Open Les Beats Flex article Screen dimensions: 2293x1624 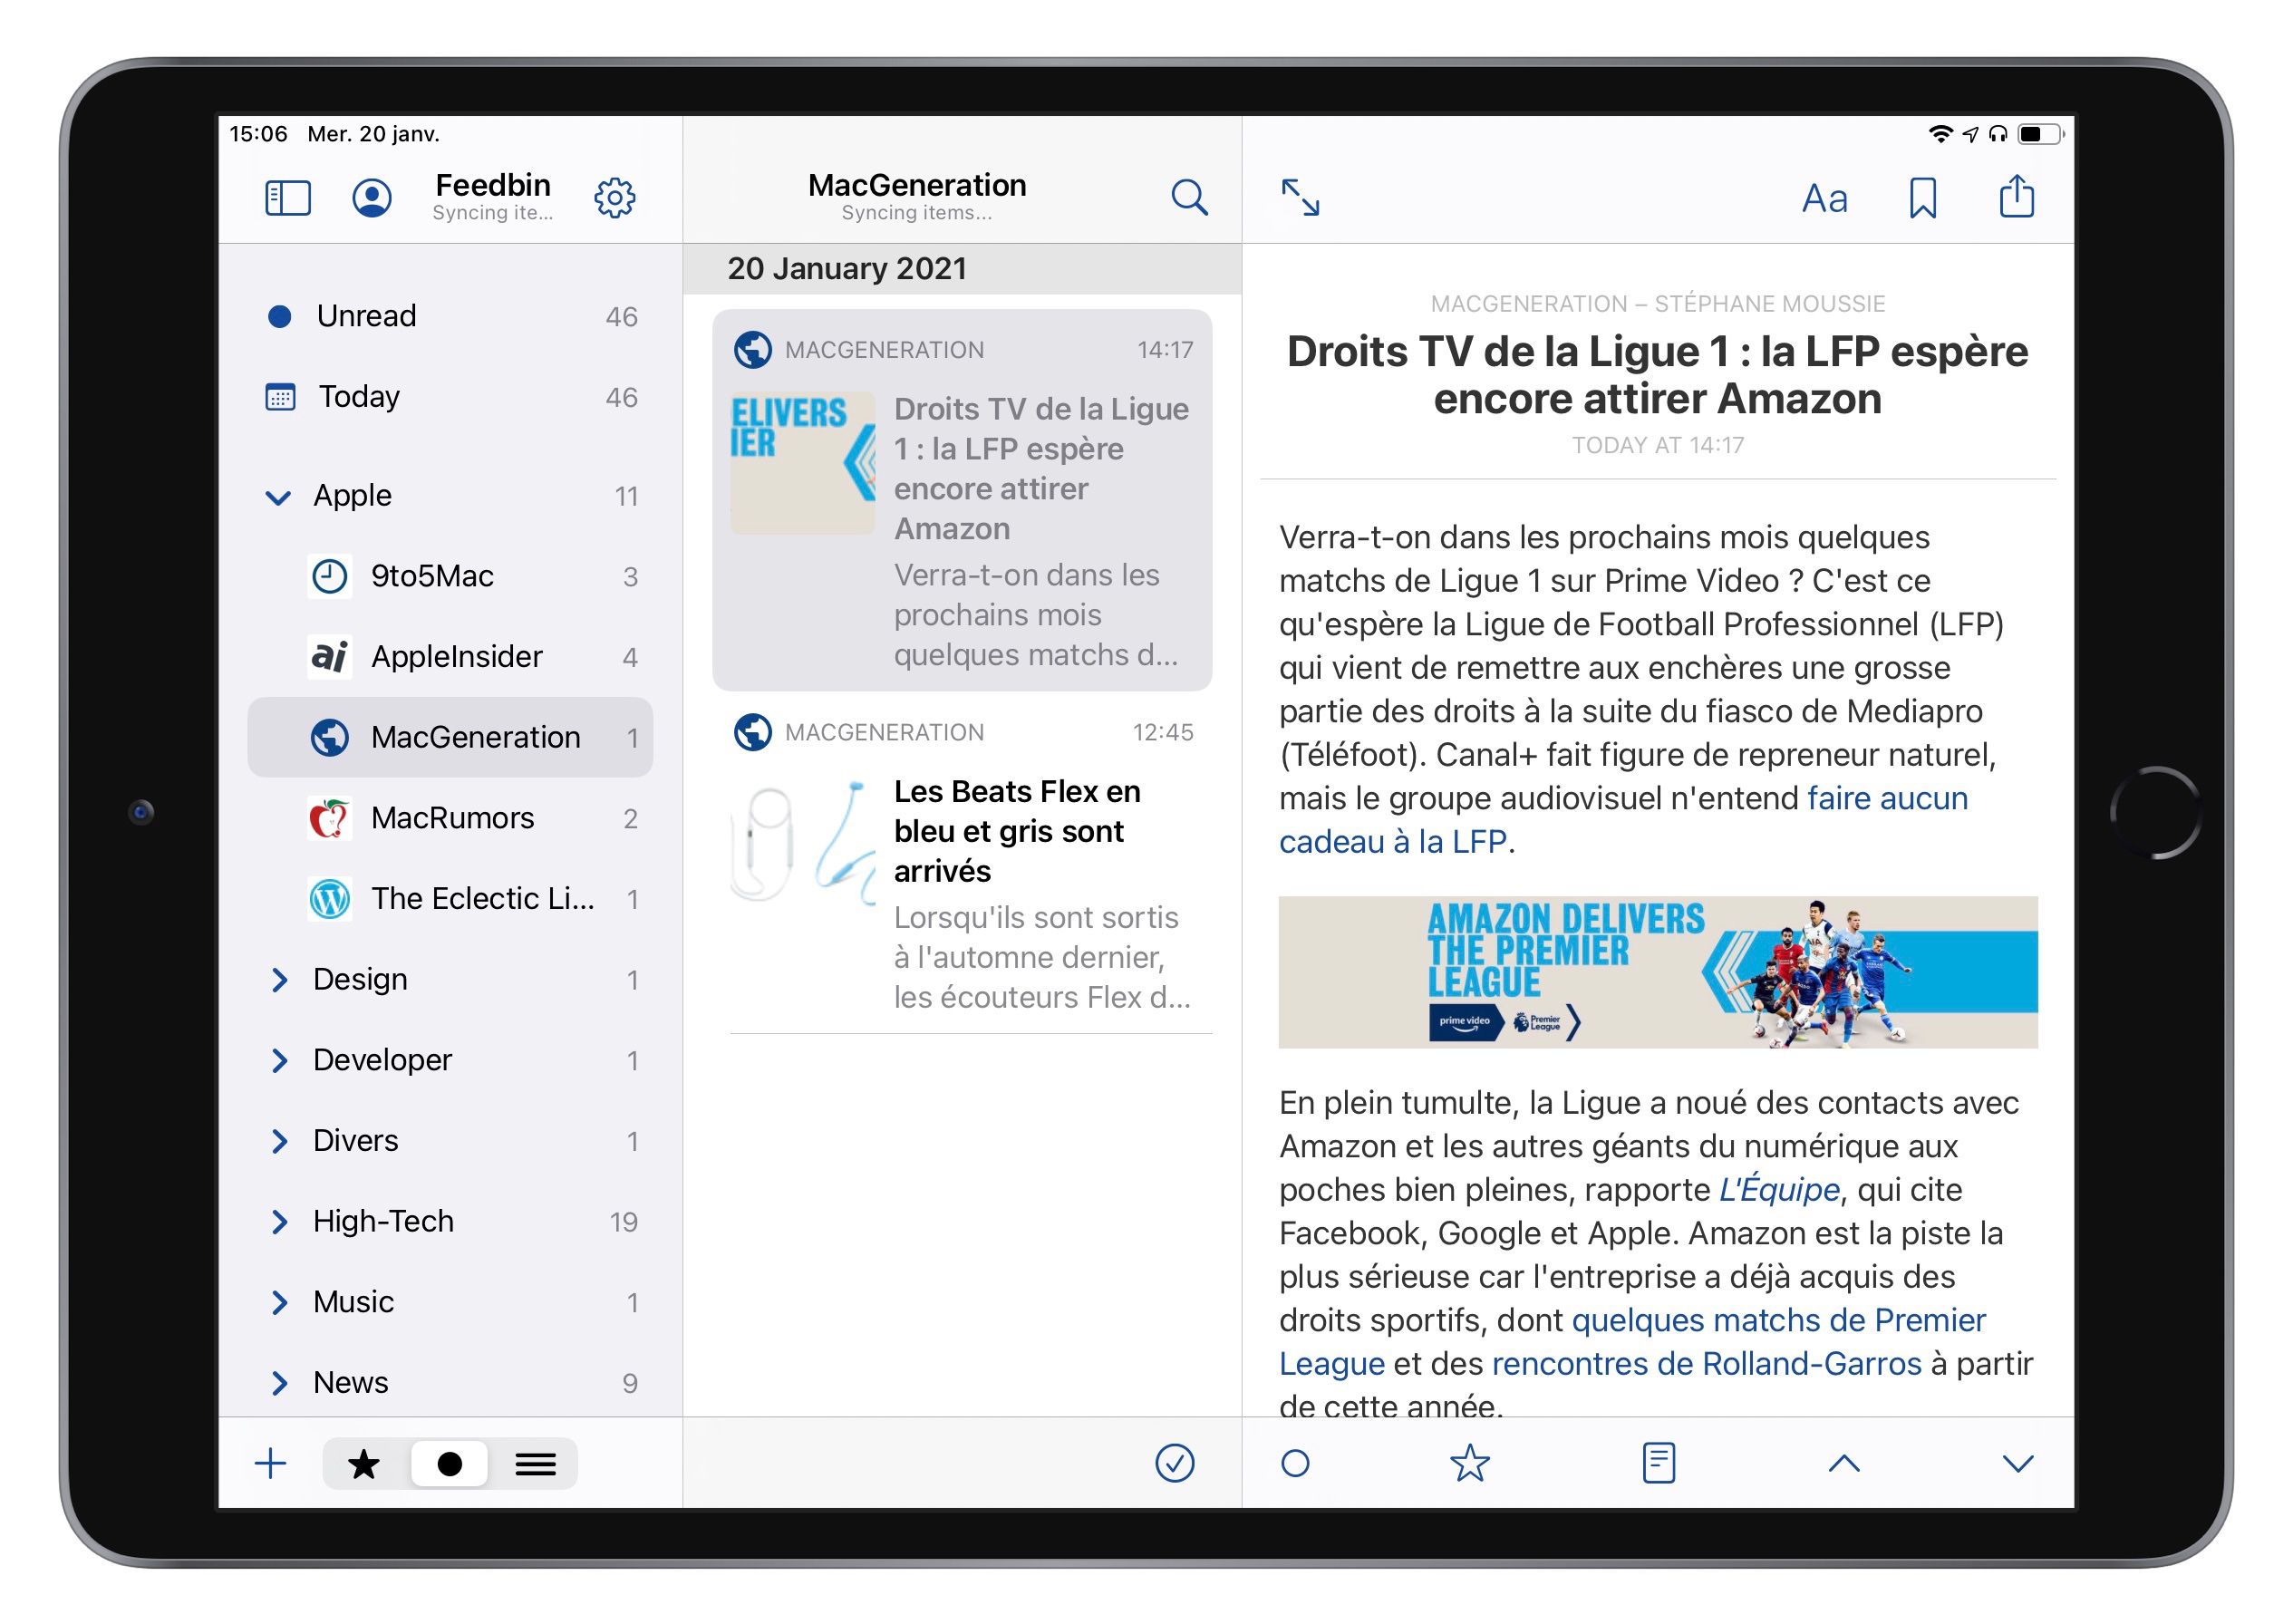(x=962, y=865)
